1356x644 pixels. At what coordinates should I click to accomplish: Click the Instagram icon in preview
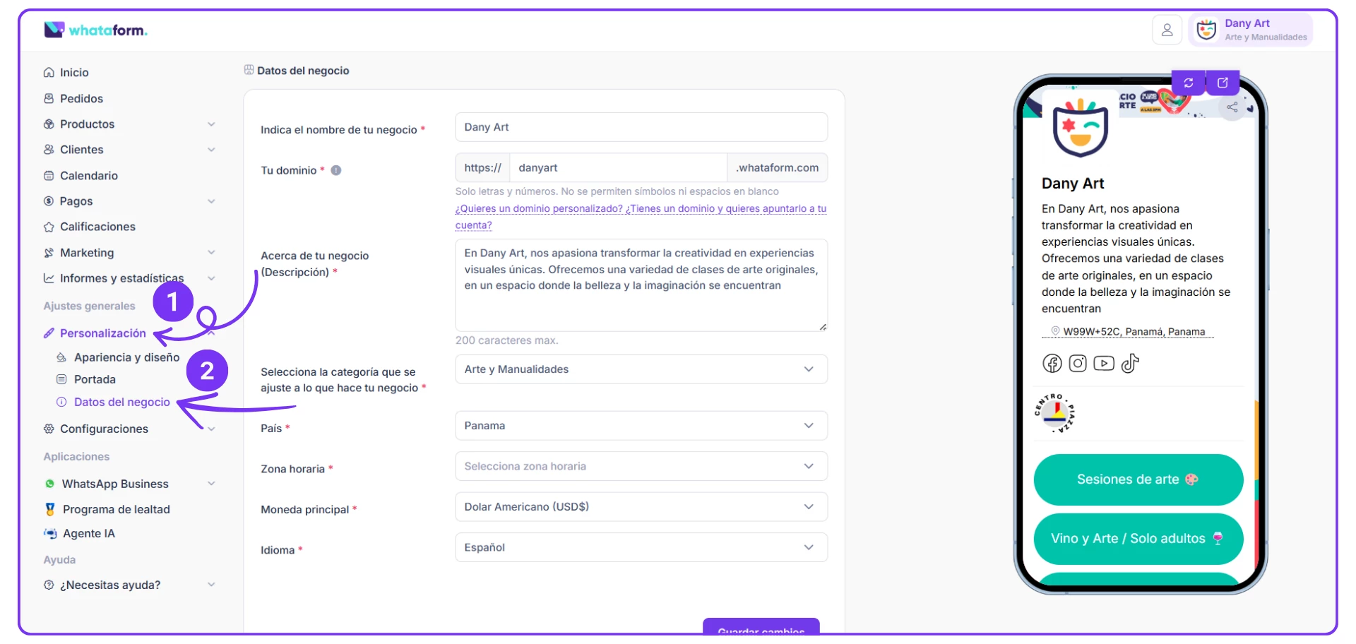click(1078, 363)
